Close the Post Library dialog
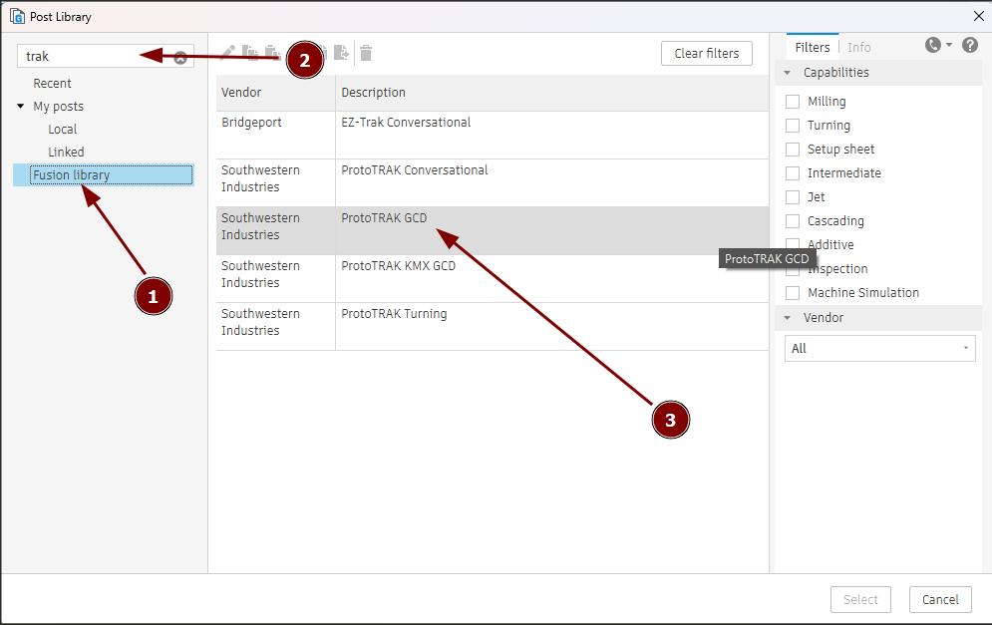The image size is (992, 625). (978, 16)
